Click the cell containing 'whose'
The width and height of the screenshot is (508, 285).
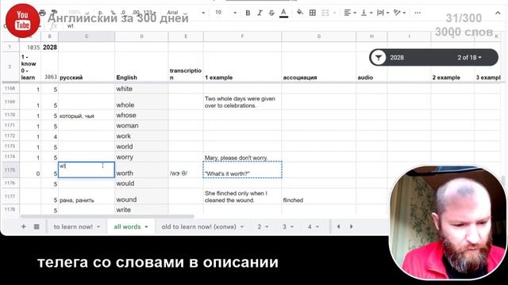click(x=141, y=116)
